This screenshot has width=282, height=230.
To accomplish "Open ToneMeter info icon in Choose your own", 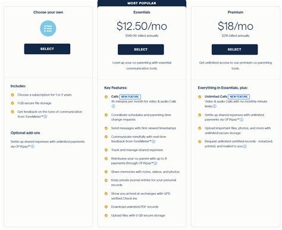I will (45, 116).
